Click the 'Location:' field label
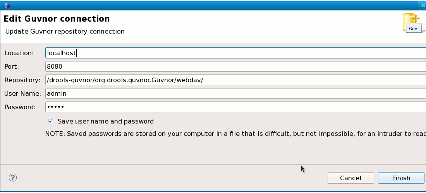Screen dimensions: 426x193 coord(19,53)
